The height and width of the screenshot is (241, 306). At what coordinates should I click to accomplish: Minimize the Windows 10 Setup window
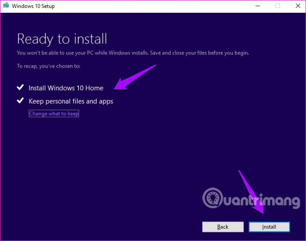coord(258,6)
